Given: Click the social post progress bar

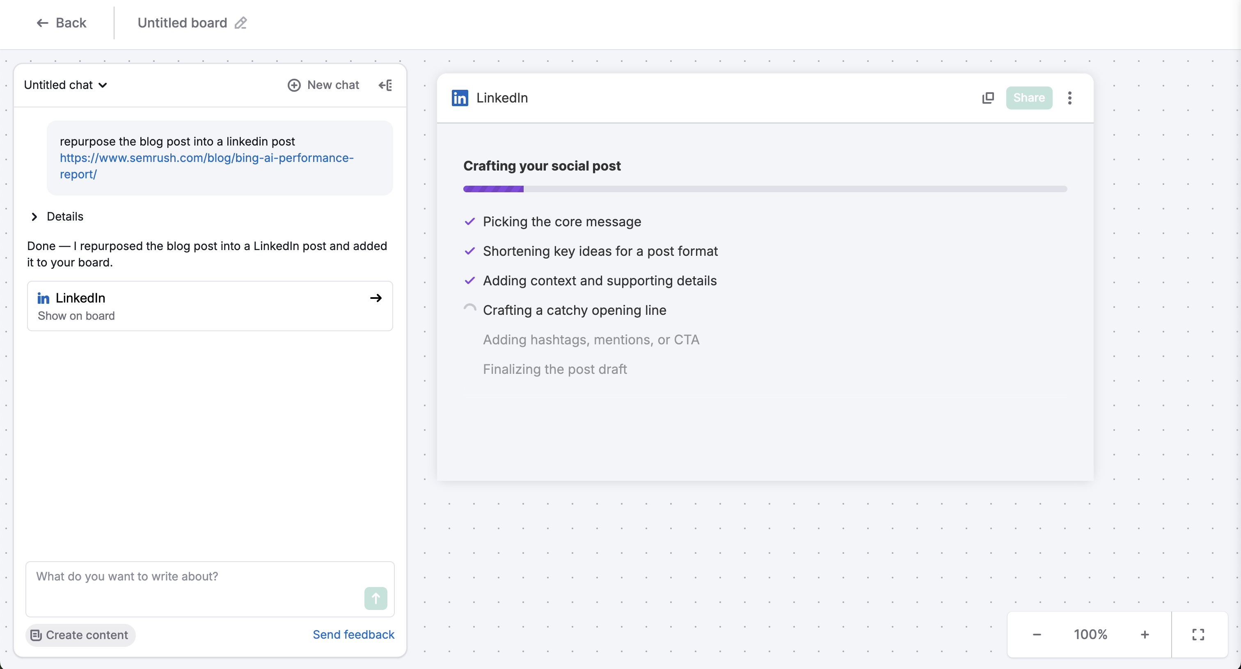Looking at the screenshot, I should [x=765, y=189].
